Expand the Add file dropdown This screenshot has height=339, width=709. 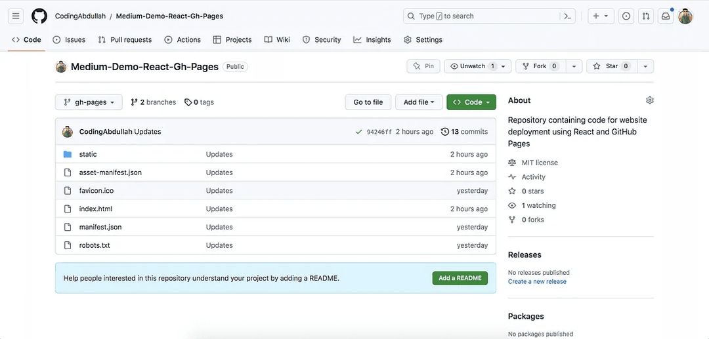click(419, 102)
